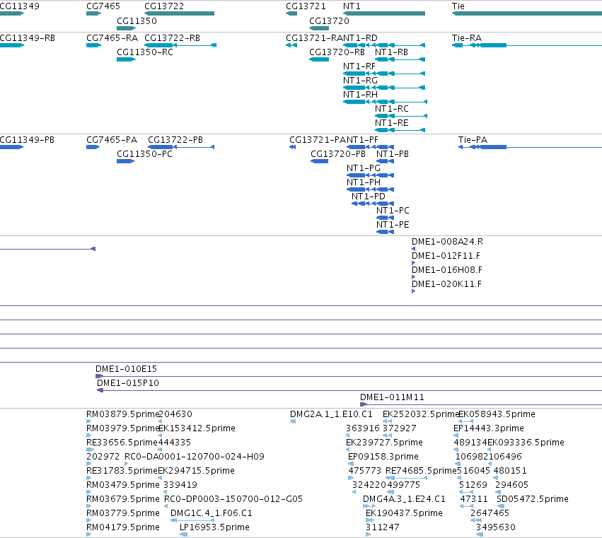Click the Tie-RA transcript label

pyautogui.click(x=466, y=38)
